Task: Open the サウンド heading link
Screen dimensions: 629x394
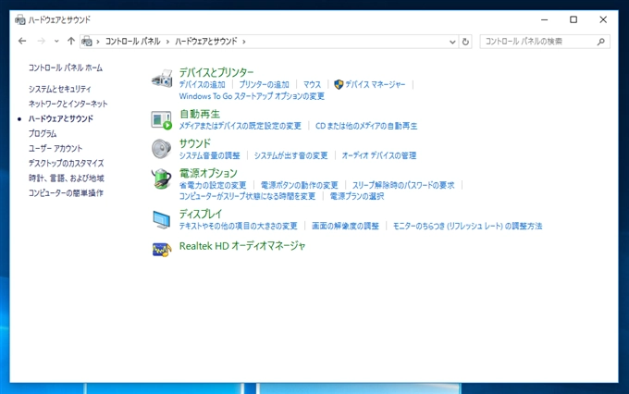Action: coord(194,143)
